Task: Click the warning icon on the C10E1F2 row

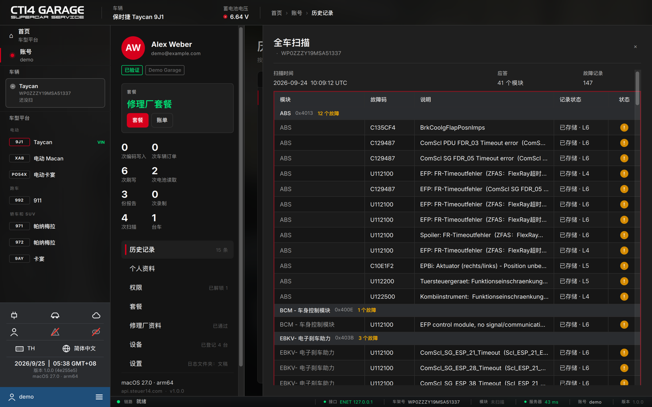Action: [x=624, y=266]
